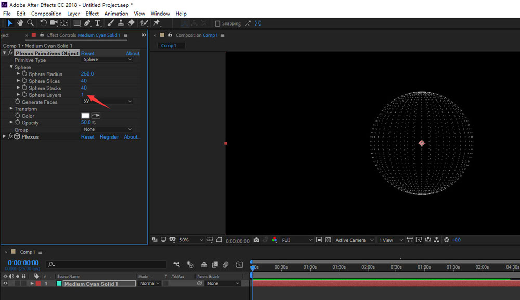Select the Horizontal Type tool
Viewport: 520px width, 300px height.
(x=97, y=23)
